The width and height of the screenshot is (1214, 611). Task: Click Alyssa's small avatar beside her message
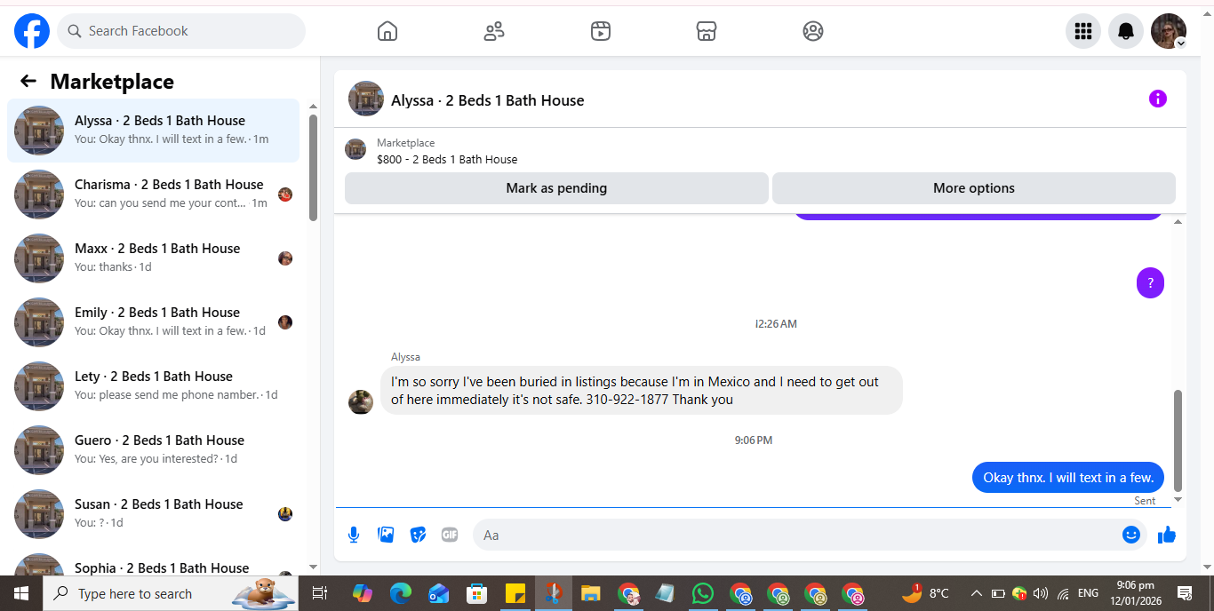tap(361, 402)
